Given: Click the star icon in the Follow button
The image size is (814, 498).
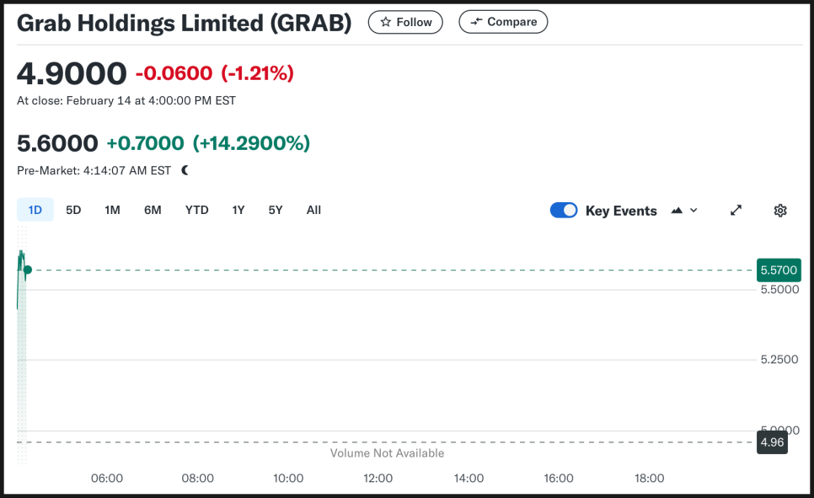Looking at the screenshot, I should (385, 22).
